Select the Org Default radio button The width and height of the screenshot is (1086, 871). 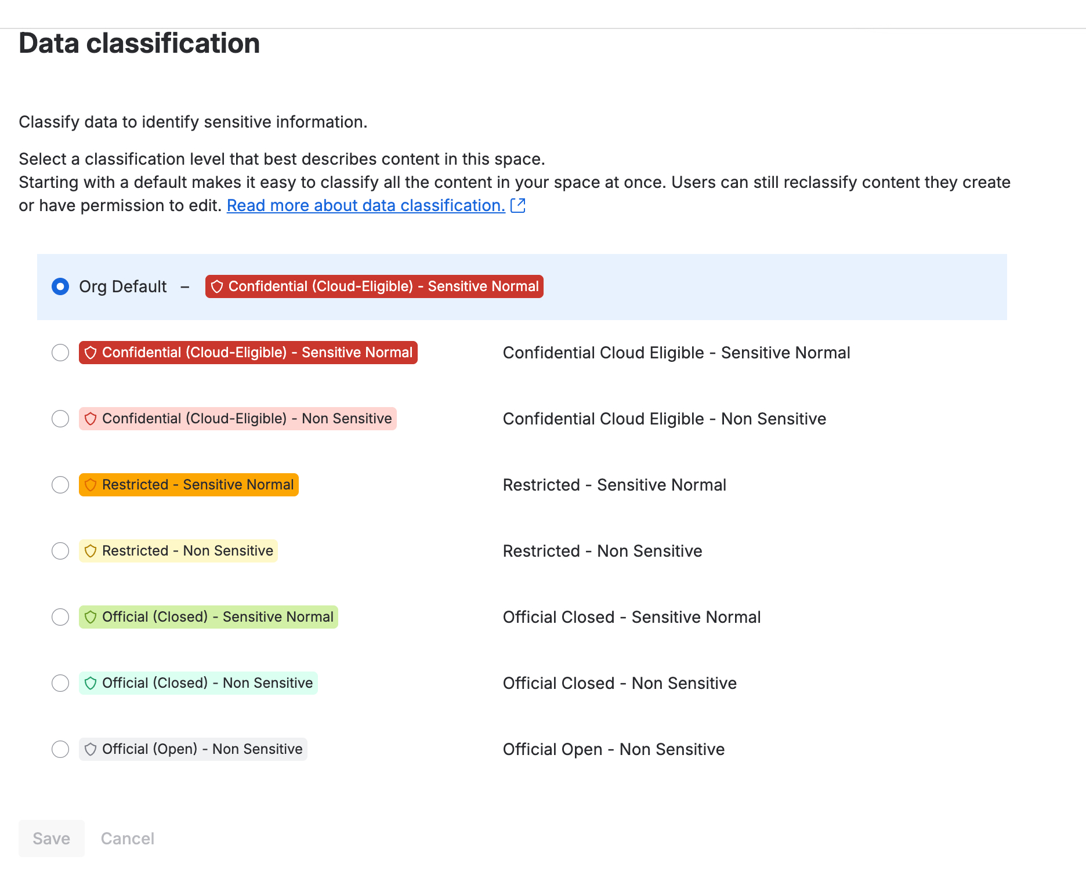click(60, 286)
